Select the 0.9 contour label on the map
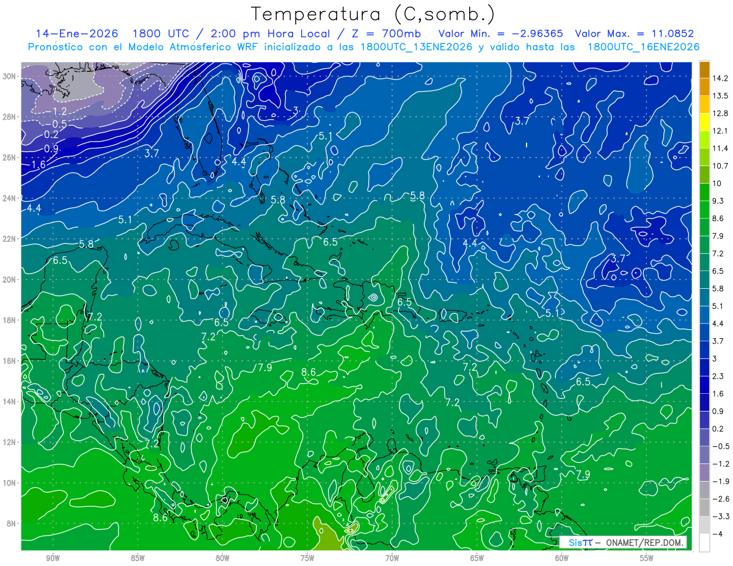733x566 pixels. (51, 148)
